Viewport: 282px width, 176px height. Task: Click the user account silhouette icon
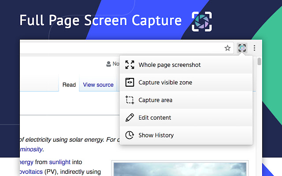[108, 64]
